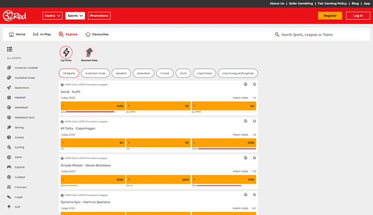
Task: Go to the Home tab
Action: pyautogui.click(x=17, y=34)
